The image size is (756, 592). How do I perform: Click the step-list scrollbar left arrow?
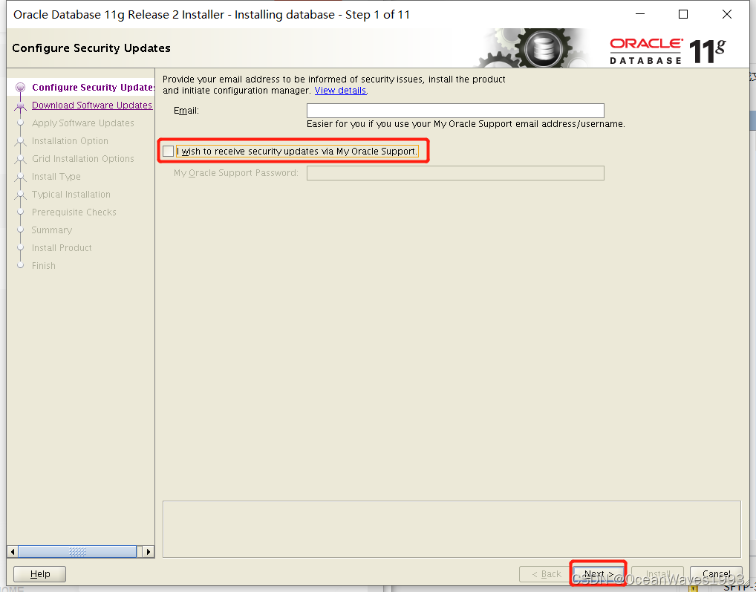pyautogui.click(x=13, y=551)
